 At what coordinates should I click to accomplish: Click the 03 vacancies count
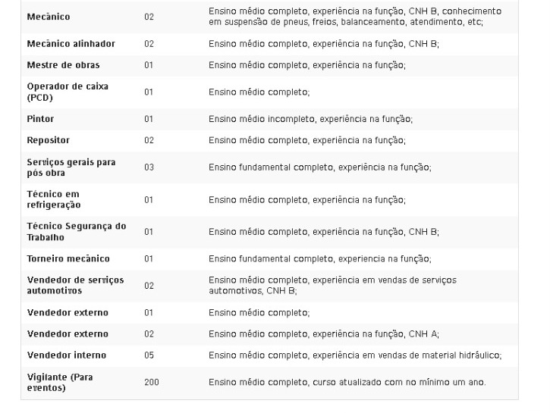[149, 167]
